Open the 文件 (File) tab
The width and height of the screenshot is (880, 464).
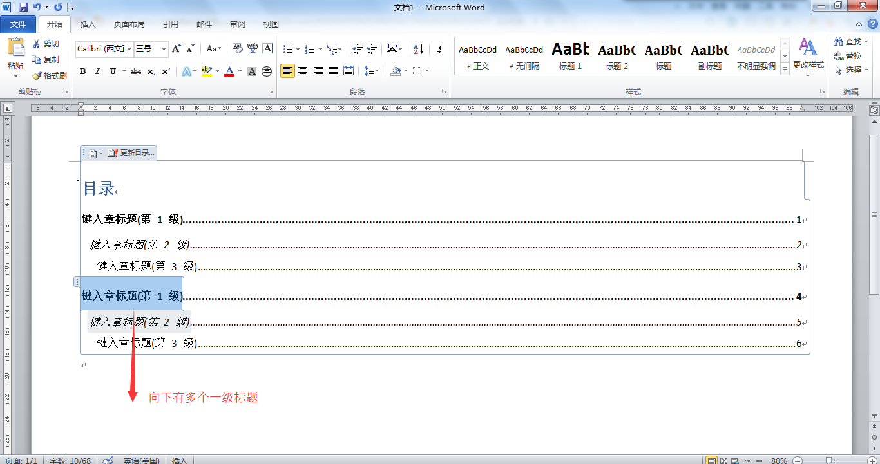[x=19, y=24]
